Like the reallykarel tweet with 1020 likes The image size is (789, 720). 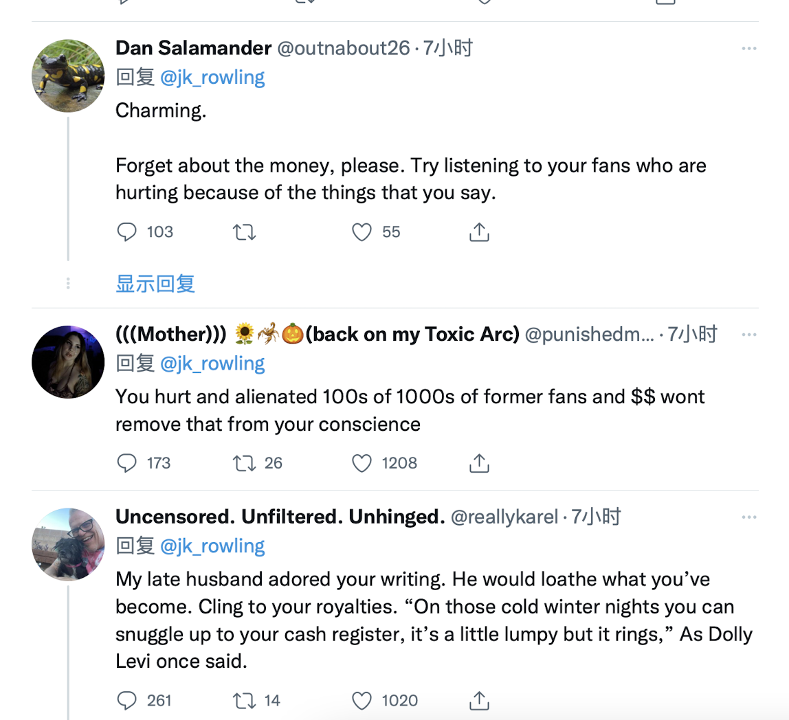click(362, 700)
